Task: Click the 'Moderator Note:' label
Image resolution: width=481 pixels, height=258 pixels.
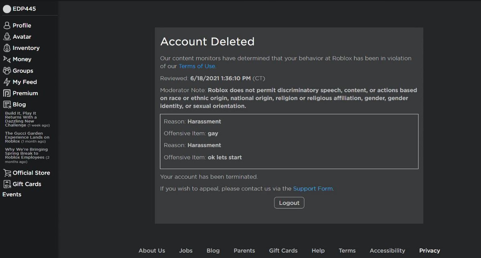Action: click(183, 90)
